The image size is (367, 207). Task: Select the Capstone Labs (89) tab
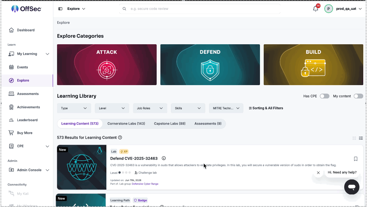click(x=170, y=124)
